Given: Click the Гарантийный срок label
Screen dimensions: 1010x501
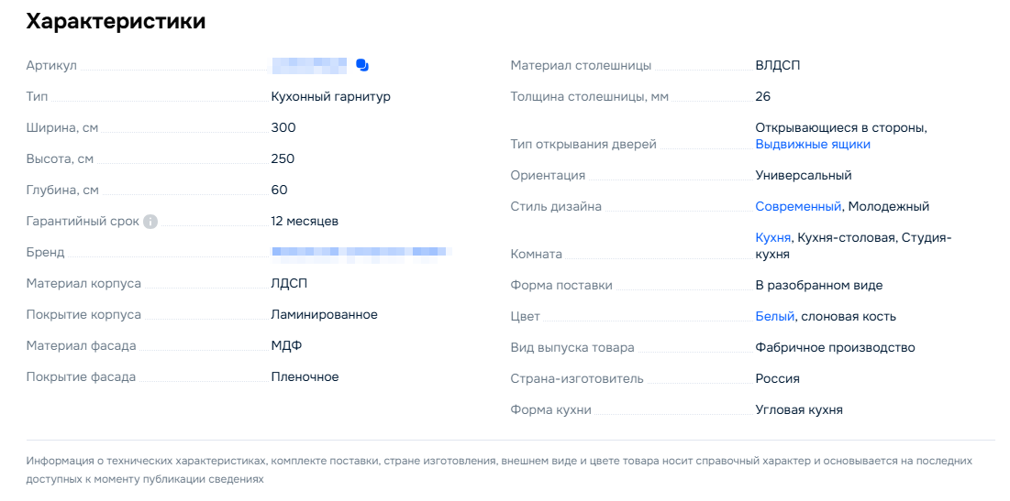Looking at the screenshot, I should point(83,222).
